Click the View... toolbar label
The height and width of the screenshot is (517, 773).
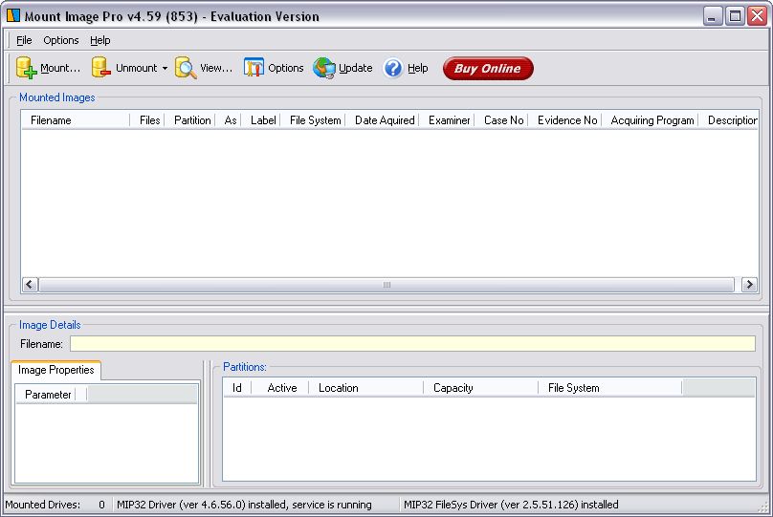pos(216,68)
